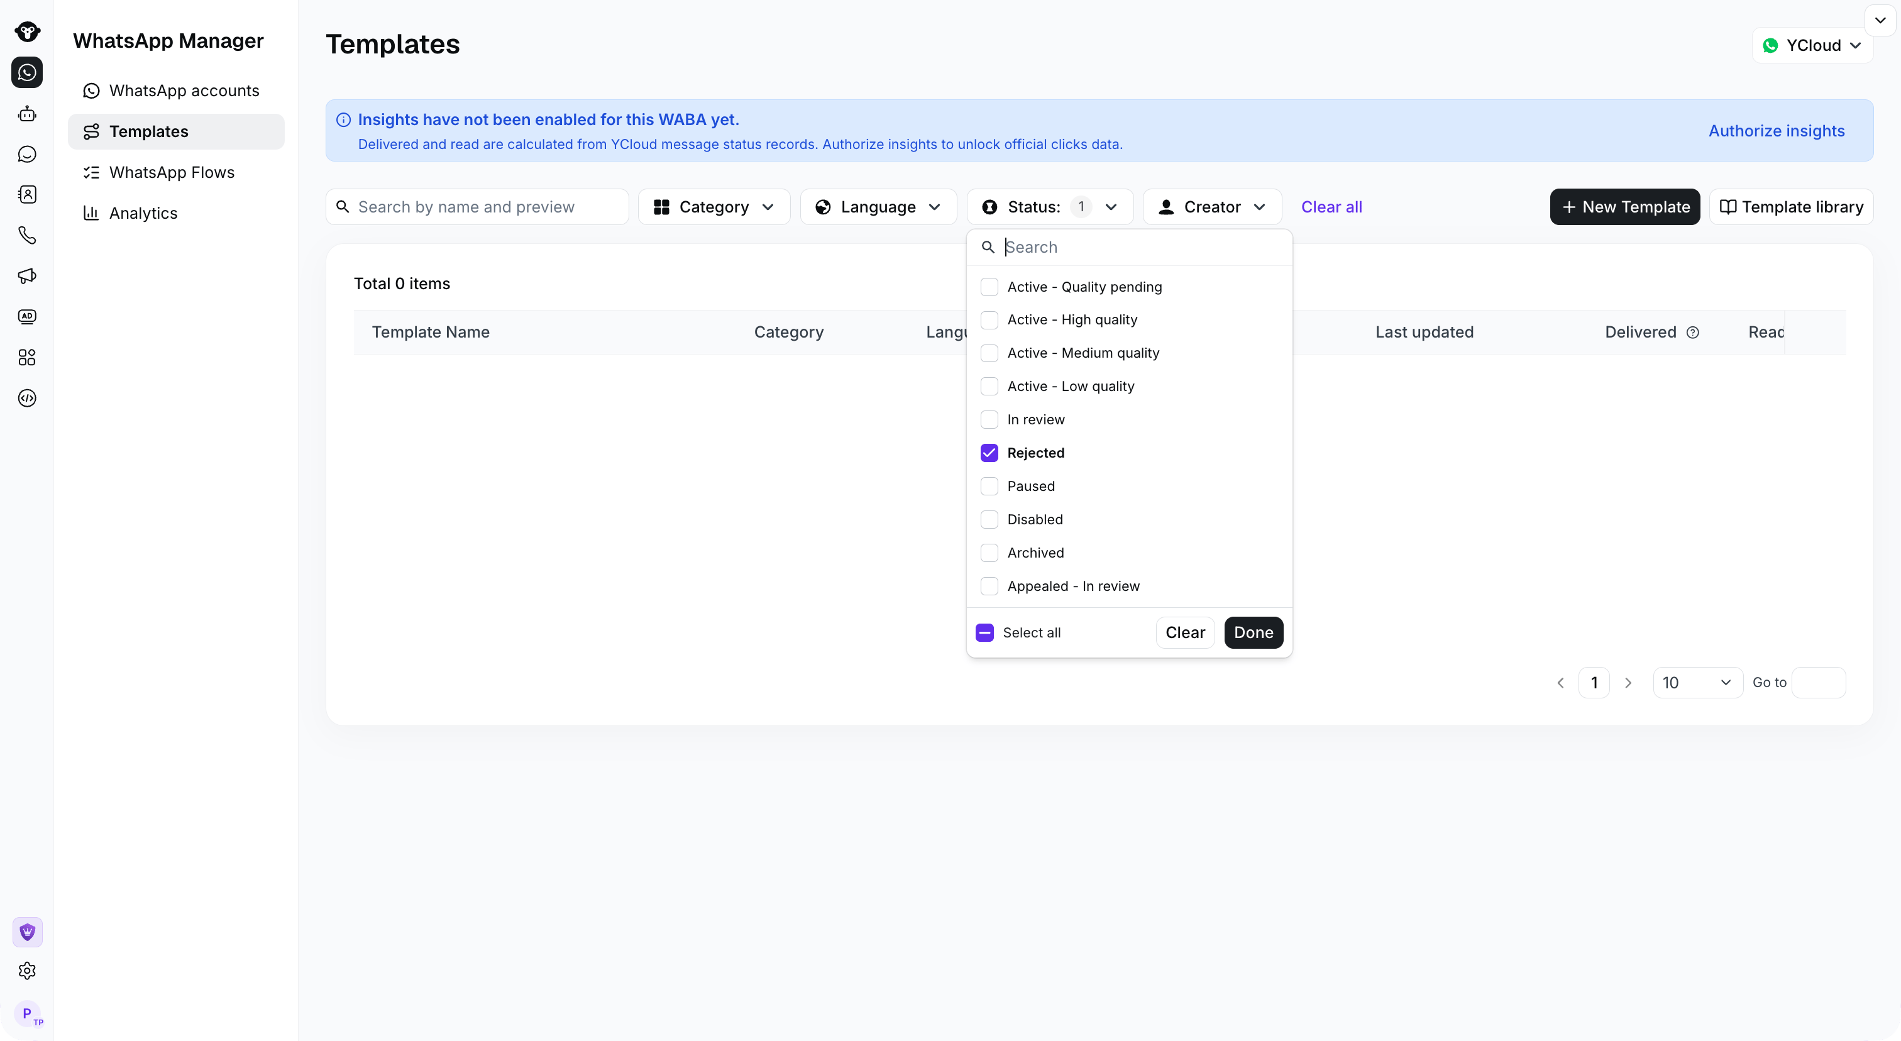This screenshot has height=1041, width=1901.
Task: Uncheck the Rejected status checkbox
Action: point(989,453)
